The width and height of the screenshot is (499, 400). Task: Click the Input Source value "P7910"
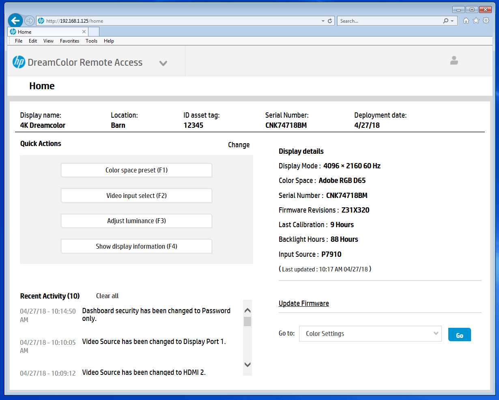pos(331,254)
